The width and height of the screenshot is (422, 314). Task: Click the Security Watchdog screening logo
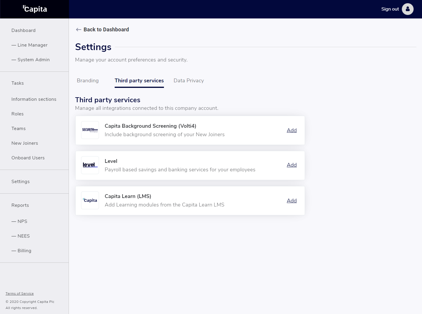(x=90, y=130)
